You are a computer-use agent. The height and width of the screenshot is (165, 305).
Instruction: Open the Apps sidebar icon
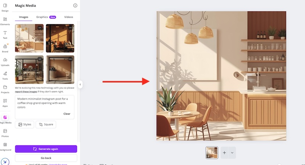5,101
